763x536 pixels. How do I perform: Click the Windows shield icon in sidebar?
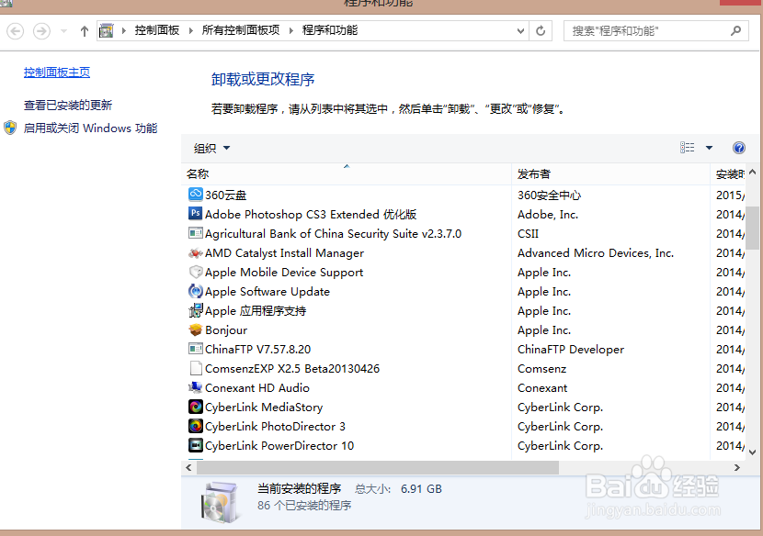[x=10, y=128]
